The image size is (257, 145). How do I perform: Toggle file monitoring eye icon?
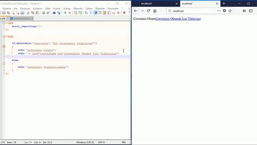pos(118,13)
